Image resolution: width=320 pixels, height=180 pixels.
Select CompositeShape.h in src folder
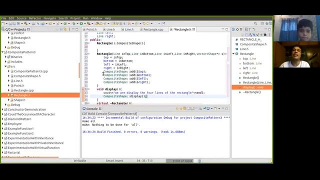click(27, 76)
